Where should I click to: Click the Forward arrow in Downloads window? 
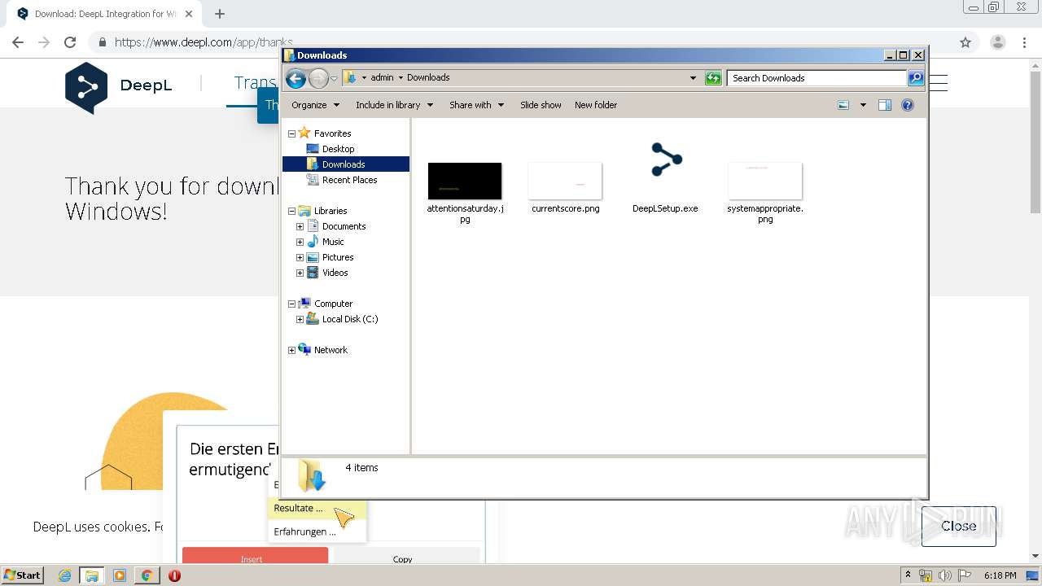318,78
